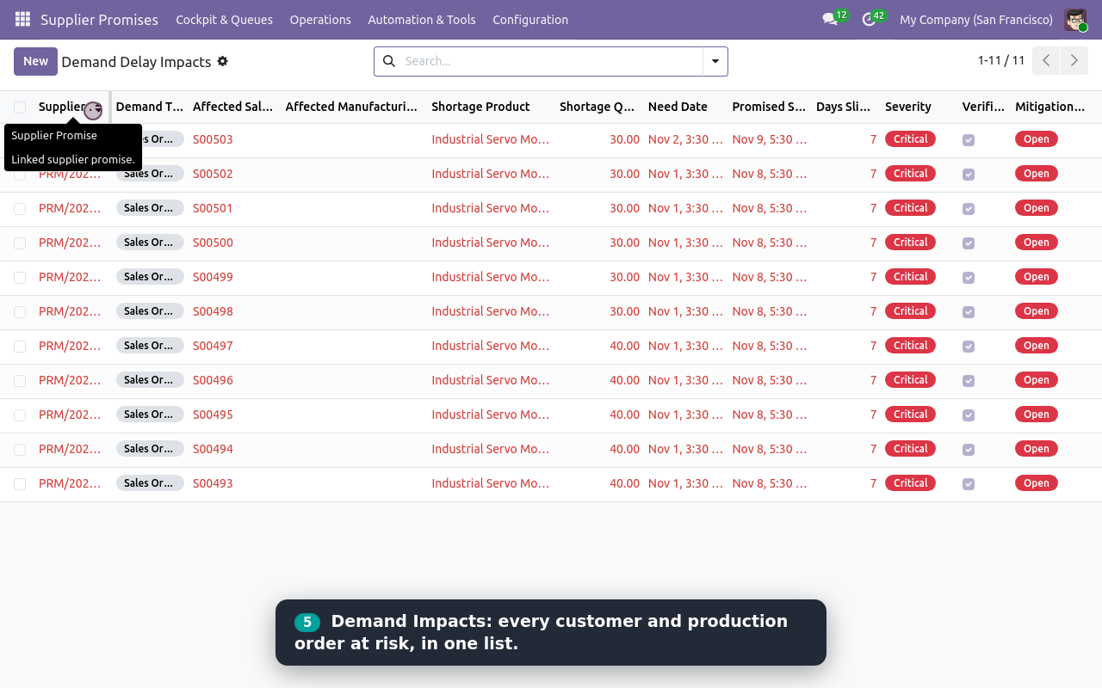Toggle Verified checkbox in S00493 row
This screenshot has width=1102, height=688.
click(969, 483)
